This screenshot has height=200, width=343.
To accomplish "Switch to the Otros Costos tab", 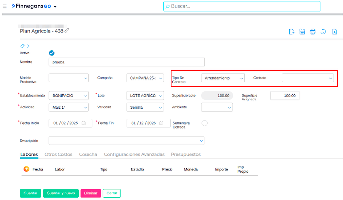I will click(x=58, y=154).
